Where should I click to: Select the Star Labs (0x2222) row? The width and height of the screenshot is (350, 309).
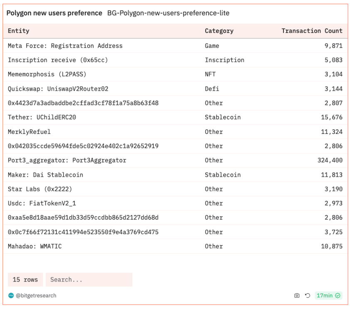(x=40, y=189)
